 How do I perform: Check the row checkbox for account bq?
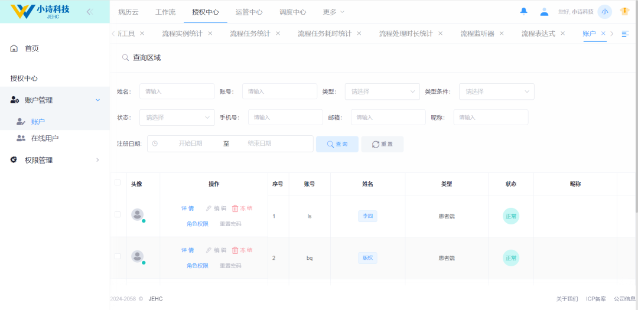click(x=118, y=256)
